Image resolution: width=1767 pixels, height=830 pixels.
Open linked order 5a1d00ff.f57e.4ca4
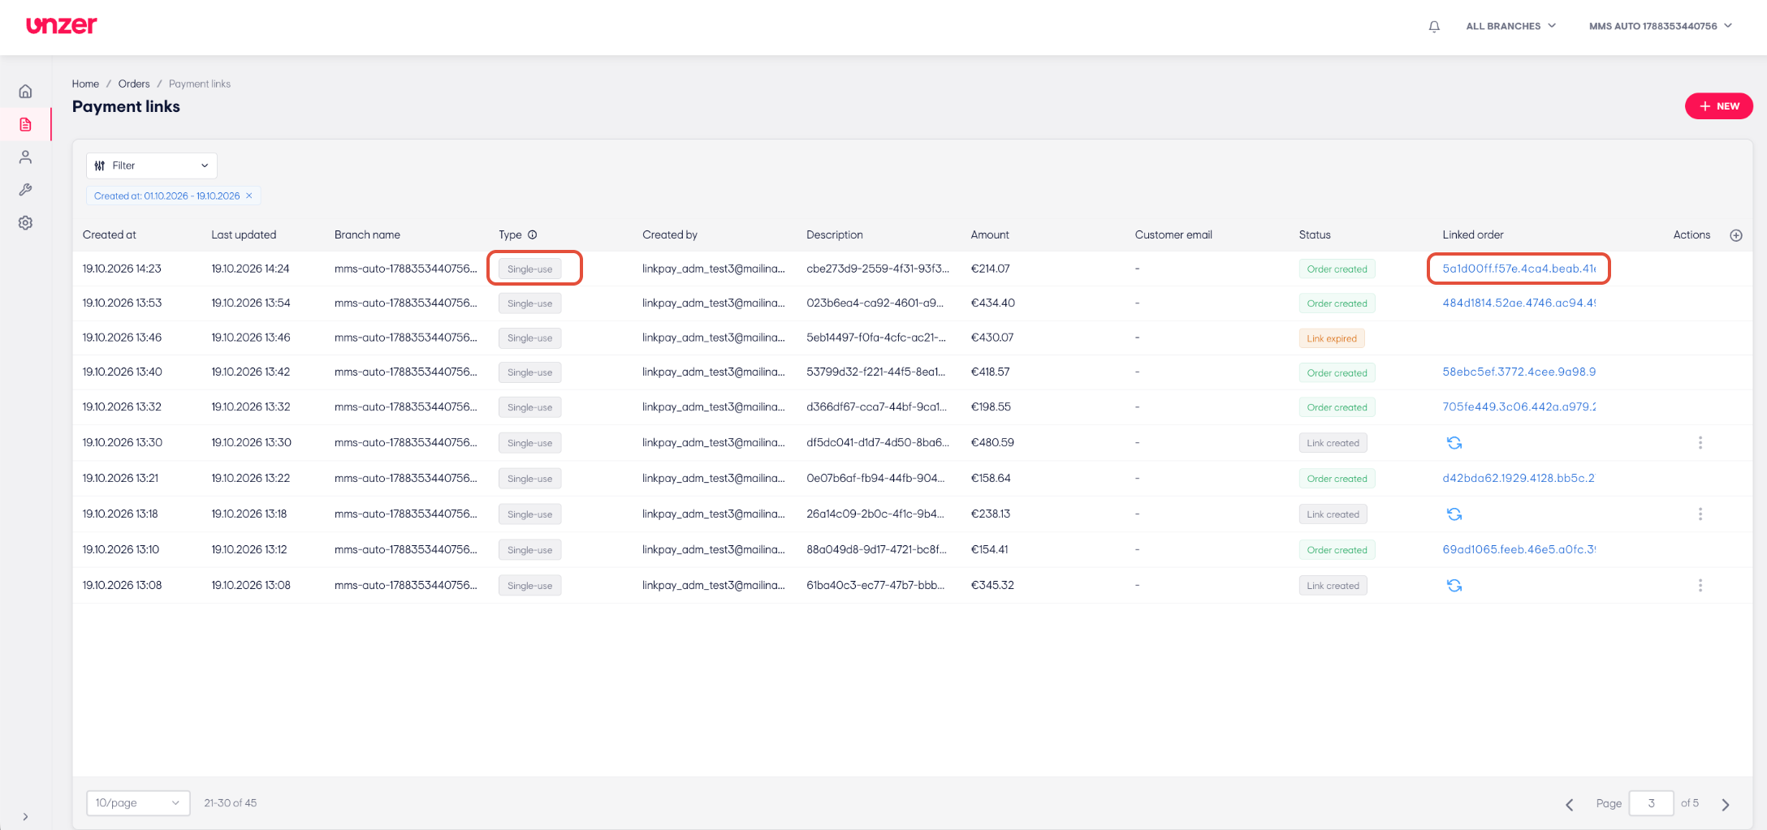pos(1519,269)
